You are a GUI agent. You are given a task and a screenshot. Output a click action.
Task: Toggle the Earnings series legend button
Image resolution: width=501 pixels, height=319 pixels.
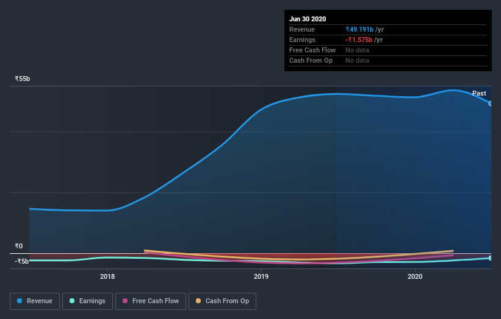click(x=87, y=301)
